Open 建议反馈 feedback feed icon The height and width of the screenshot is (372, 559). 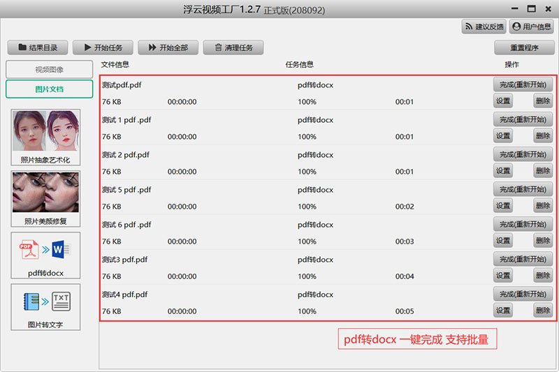click(484, 27)
